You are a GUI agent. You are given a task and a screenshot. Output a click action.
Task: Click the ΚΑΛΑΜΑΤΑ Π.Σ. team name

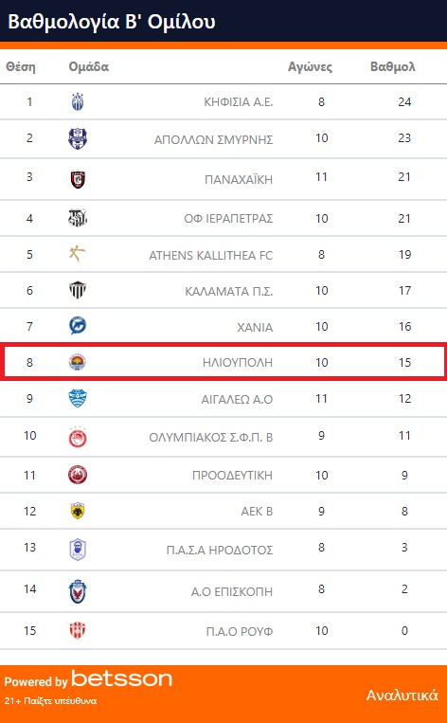(x=229, y=292)
